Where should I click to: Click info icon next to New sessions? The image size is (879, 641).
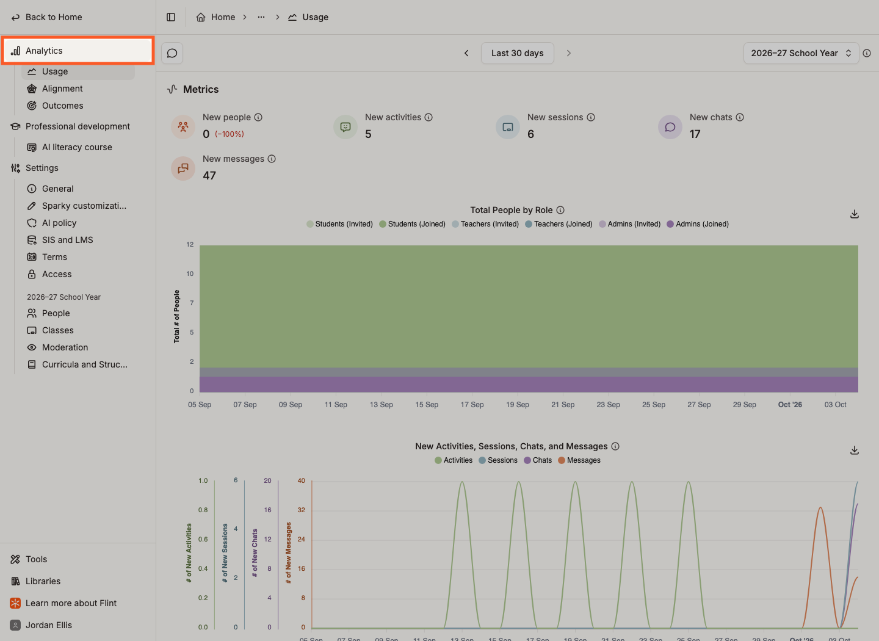591,117
